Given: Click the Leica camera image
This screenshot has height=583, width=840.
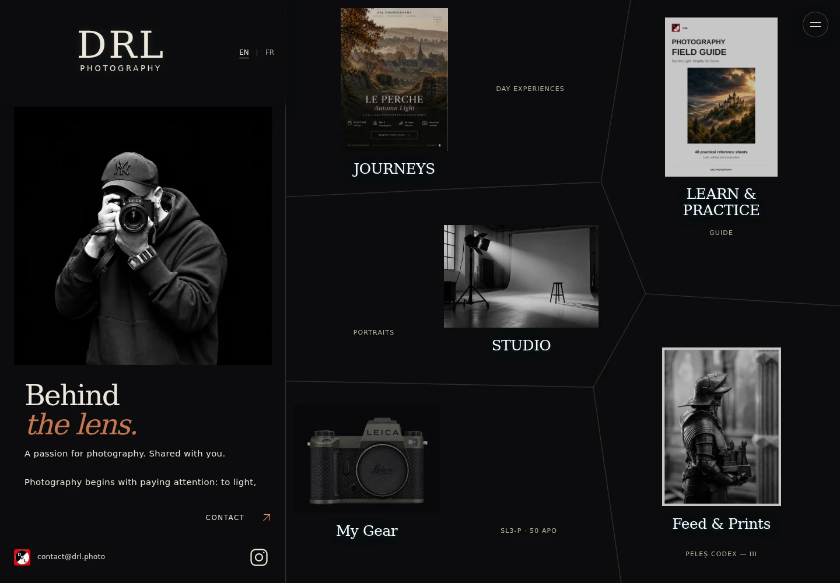Looking at the screenshot, I should click(367, 459).
